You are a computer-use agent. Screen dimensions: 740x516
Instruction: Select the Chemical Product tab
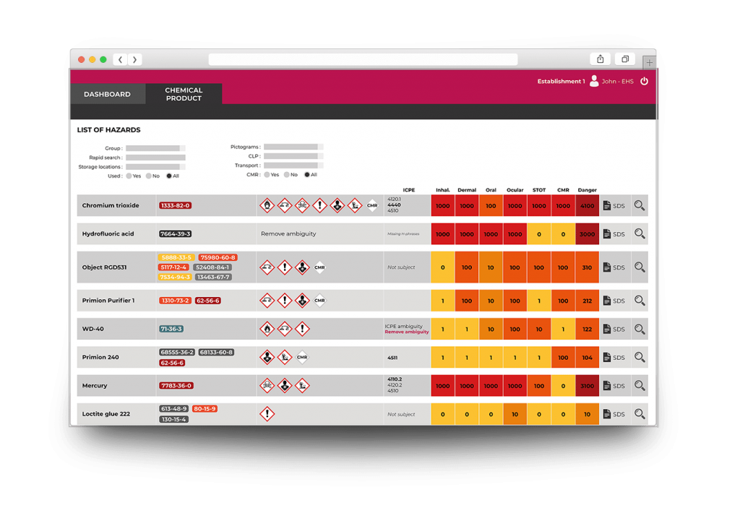(183, 94)
